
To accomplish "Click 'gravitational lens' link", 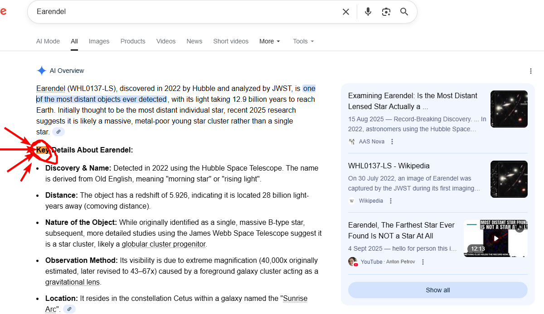I will tap(73, 282).
